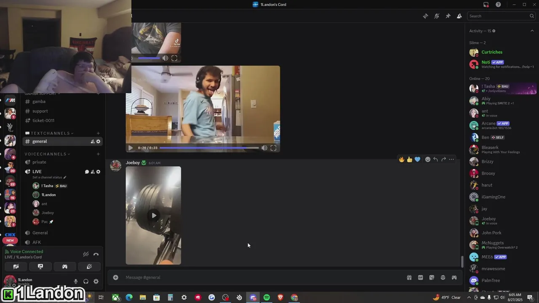Create channel in TEXTCHANNELS with plus

point(98,133)
